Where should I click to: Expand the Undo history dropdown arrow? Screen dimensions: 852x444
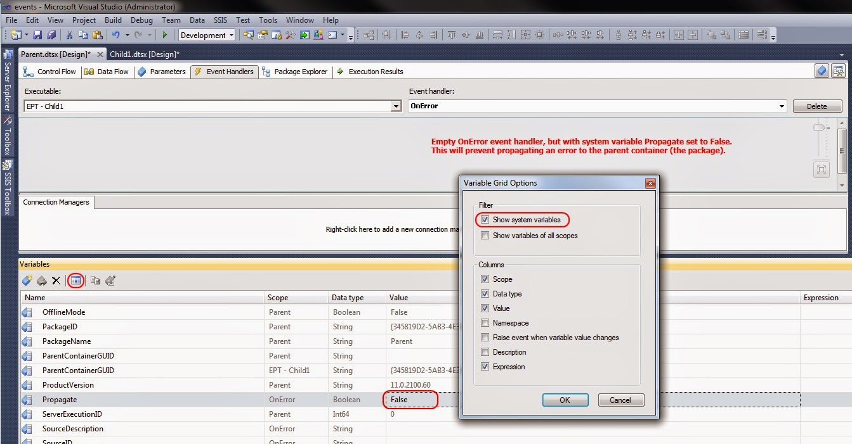(127, 35)
